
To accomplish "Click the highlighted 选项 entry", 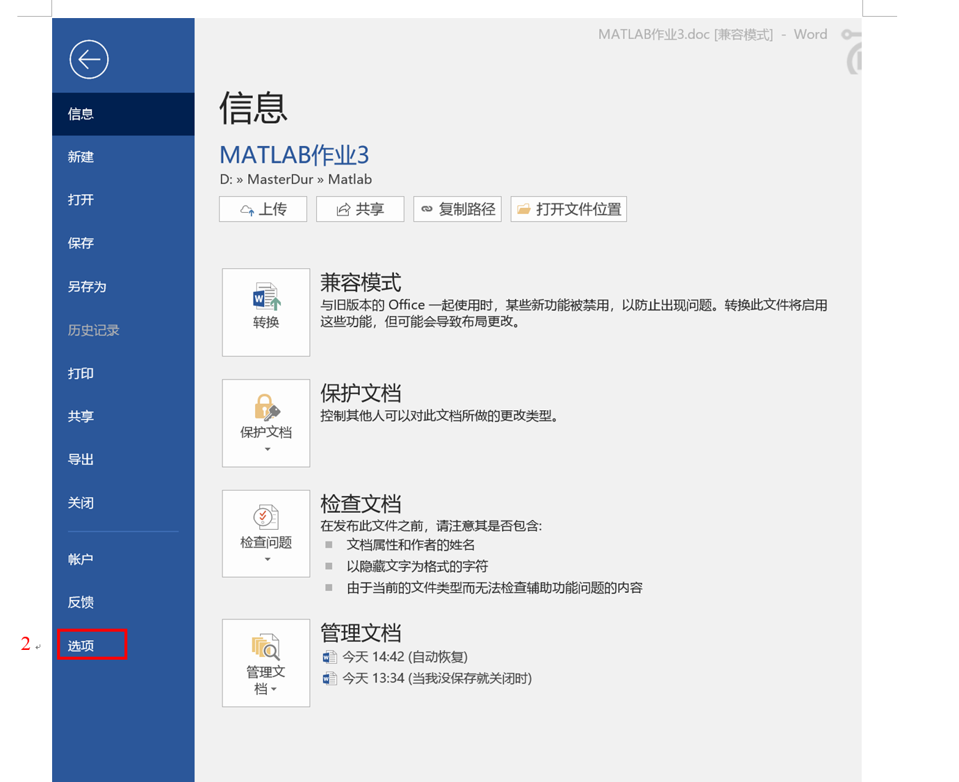I will pyautogui.click(x=80, y=645).
